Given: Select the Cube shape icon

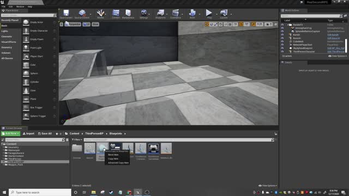Looking at the screenshot, I should tap(26, 65).
